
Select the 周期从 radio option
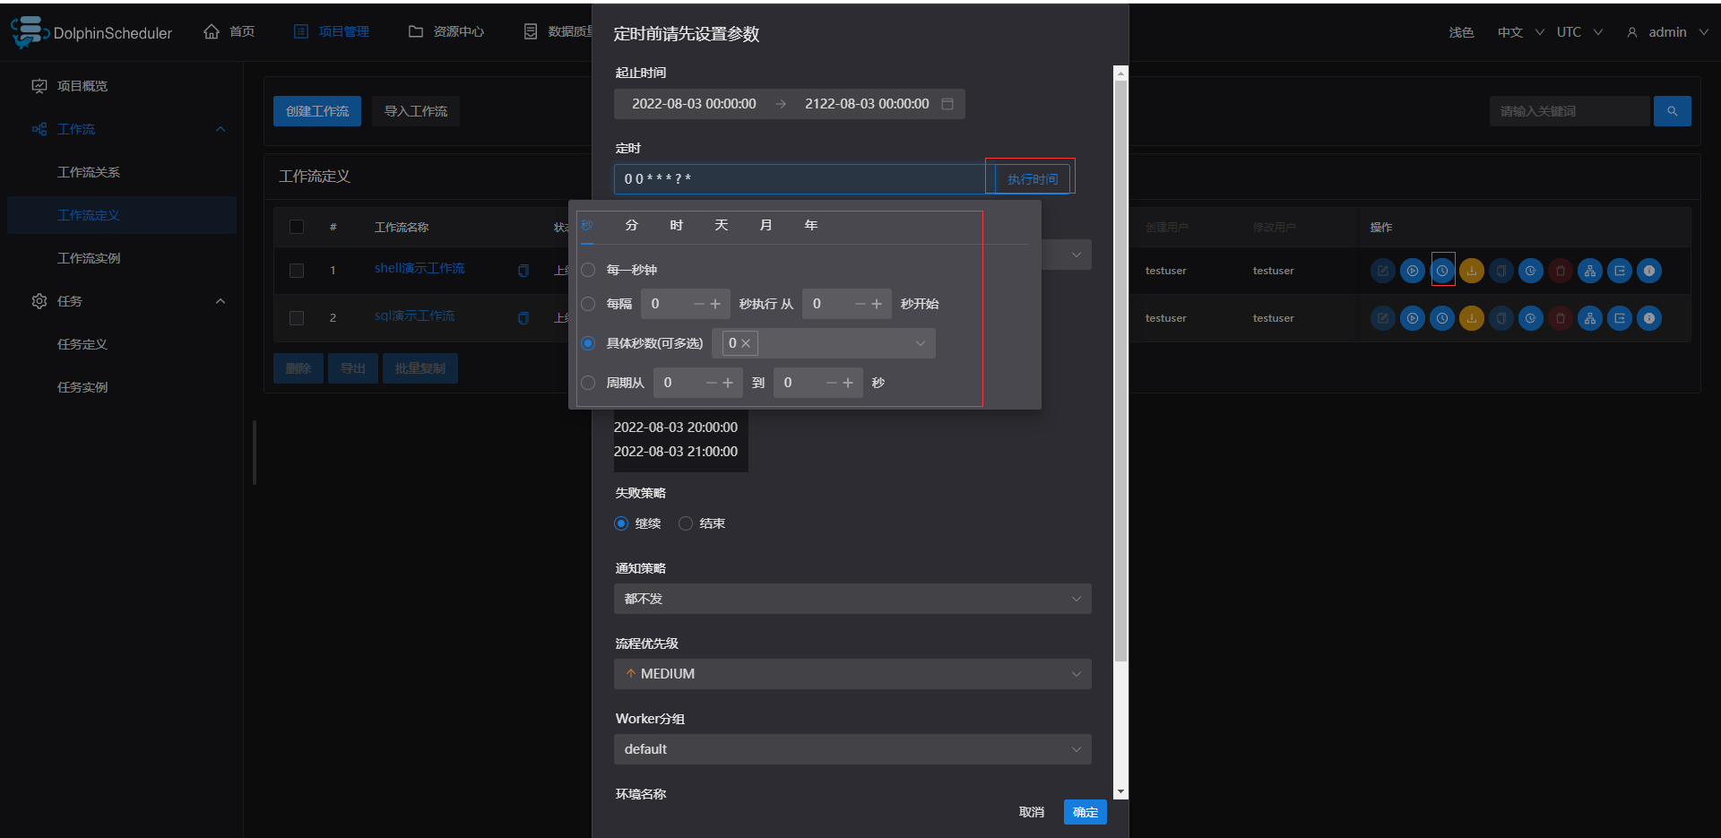tap(588, 383)
